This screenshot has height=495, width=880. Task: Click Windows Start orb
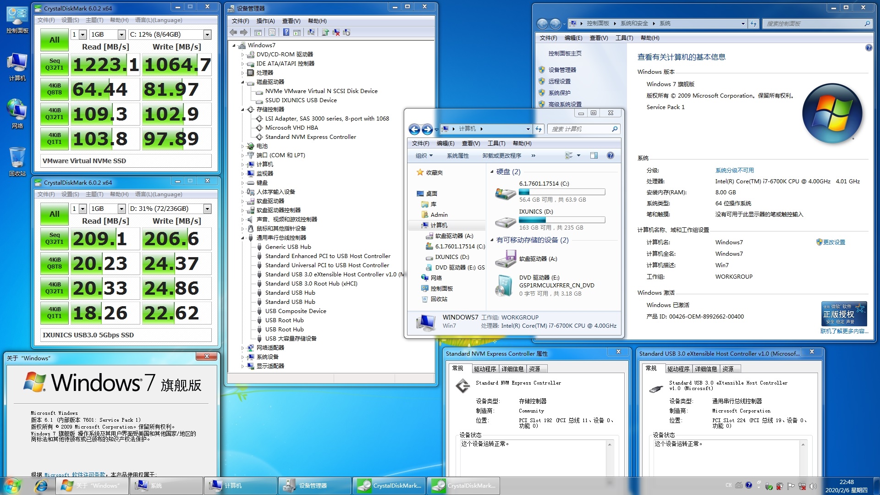tap(13, 486)
